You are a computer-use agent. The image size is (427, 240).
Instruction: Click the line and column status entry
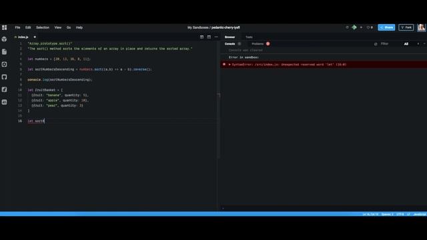click(x=370, y=214)
